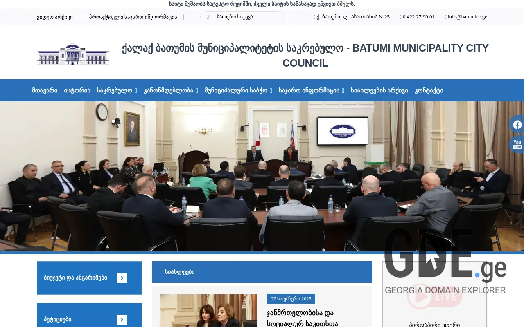524x327 pixels.
Task: Click the location pin icon near the Batumi address
Action: point(315,17)
